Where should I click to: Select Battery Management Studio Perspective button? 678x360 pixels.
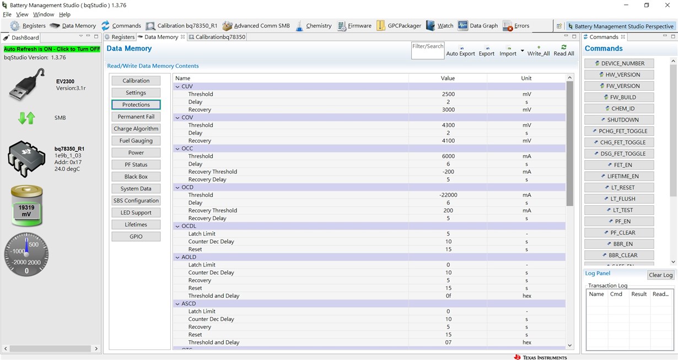(x=621, y=26)
